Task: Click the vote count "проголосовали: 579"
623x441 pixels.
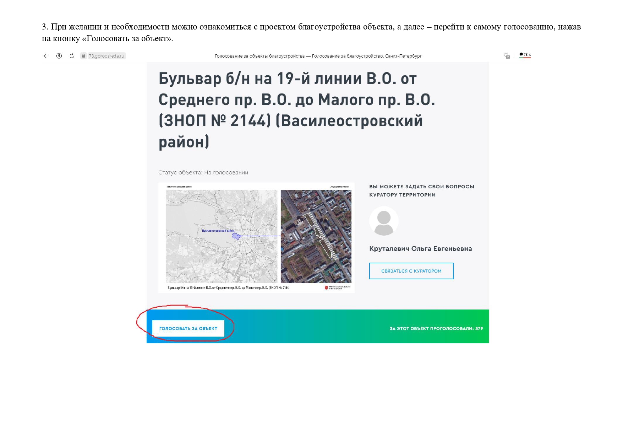Action: pos(436,328)
